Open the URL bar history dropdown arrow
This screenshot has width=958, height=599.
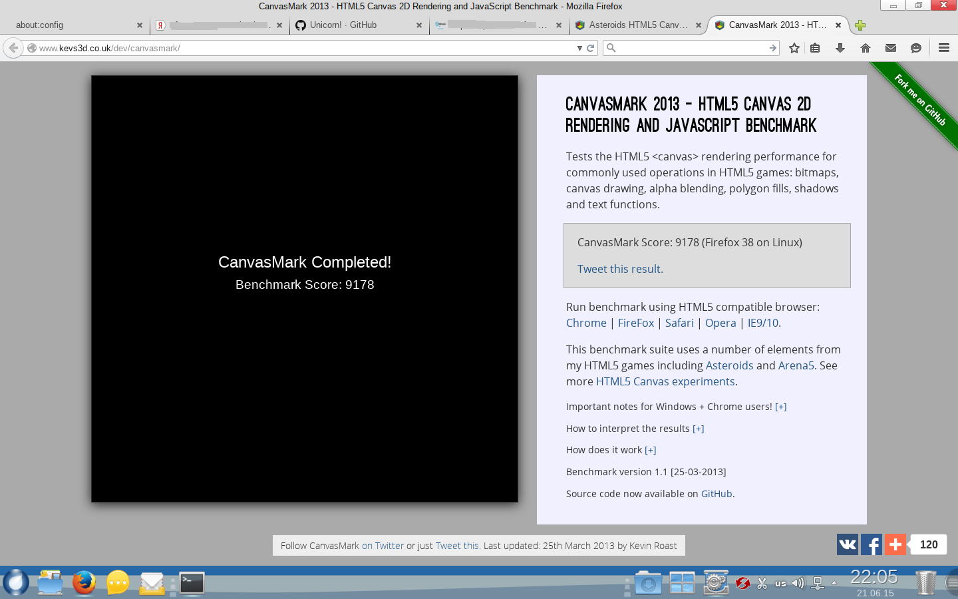click(x=579, y=48)
